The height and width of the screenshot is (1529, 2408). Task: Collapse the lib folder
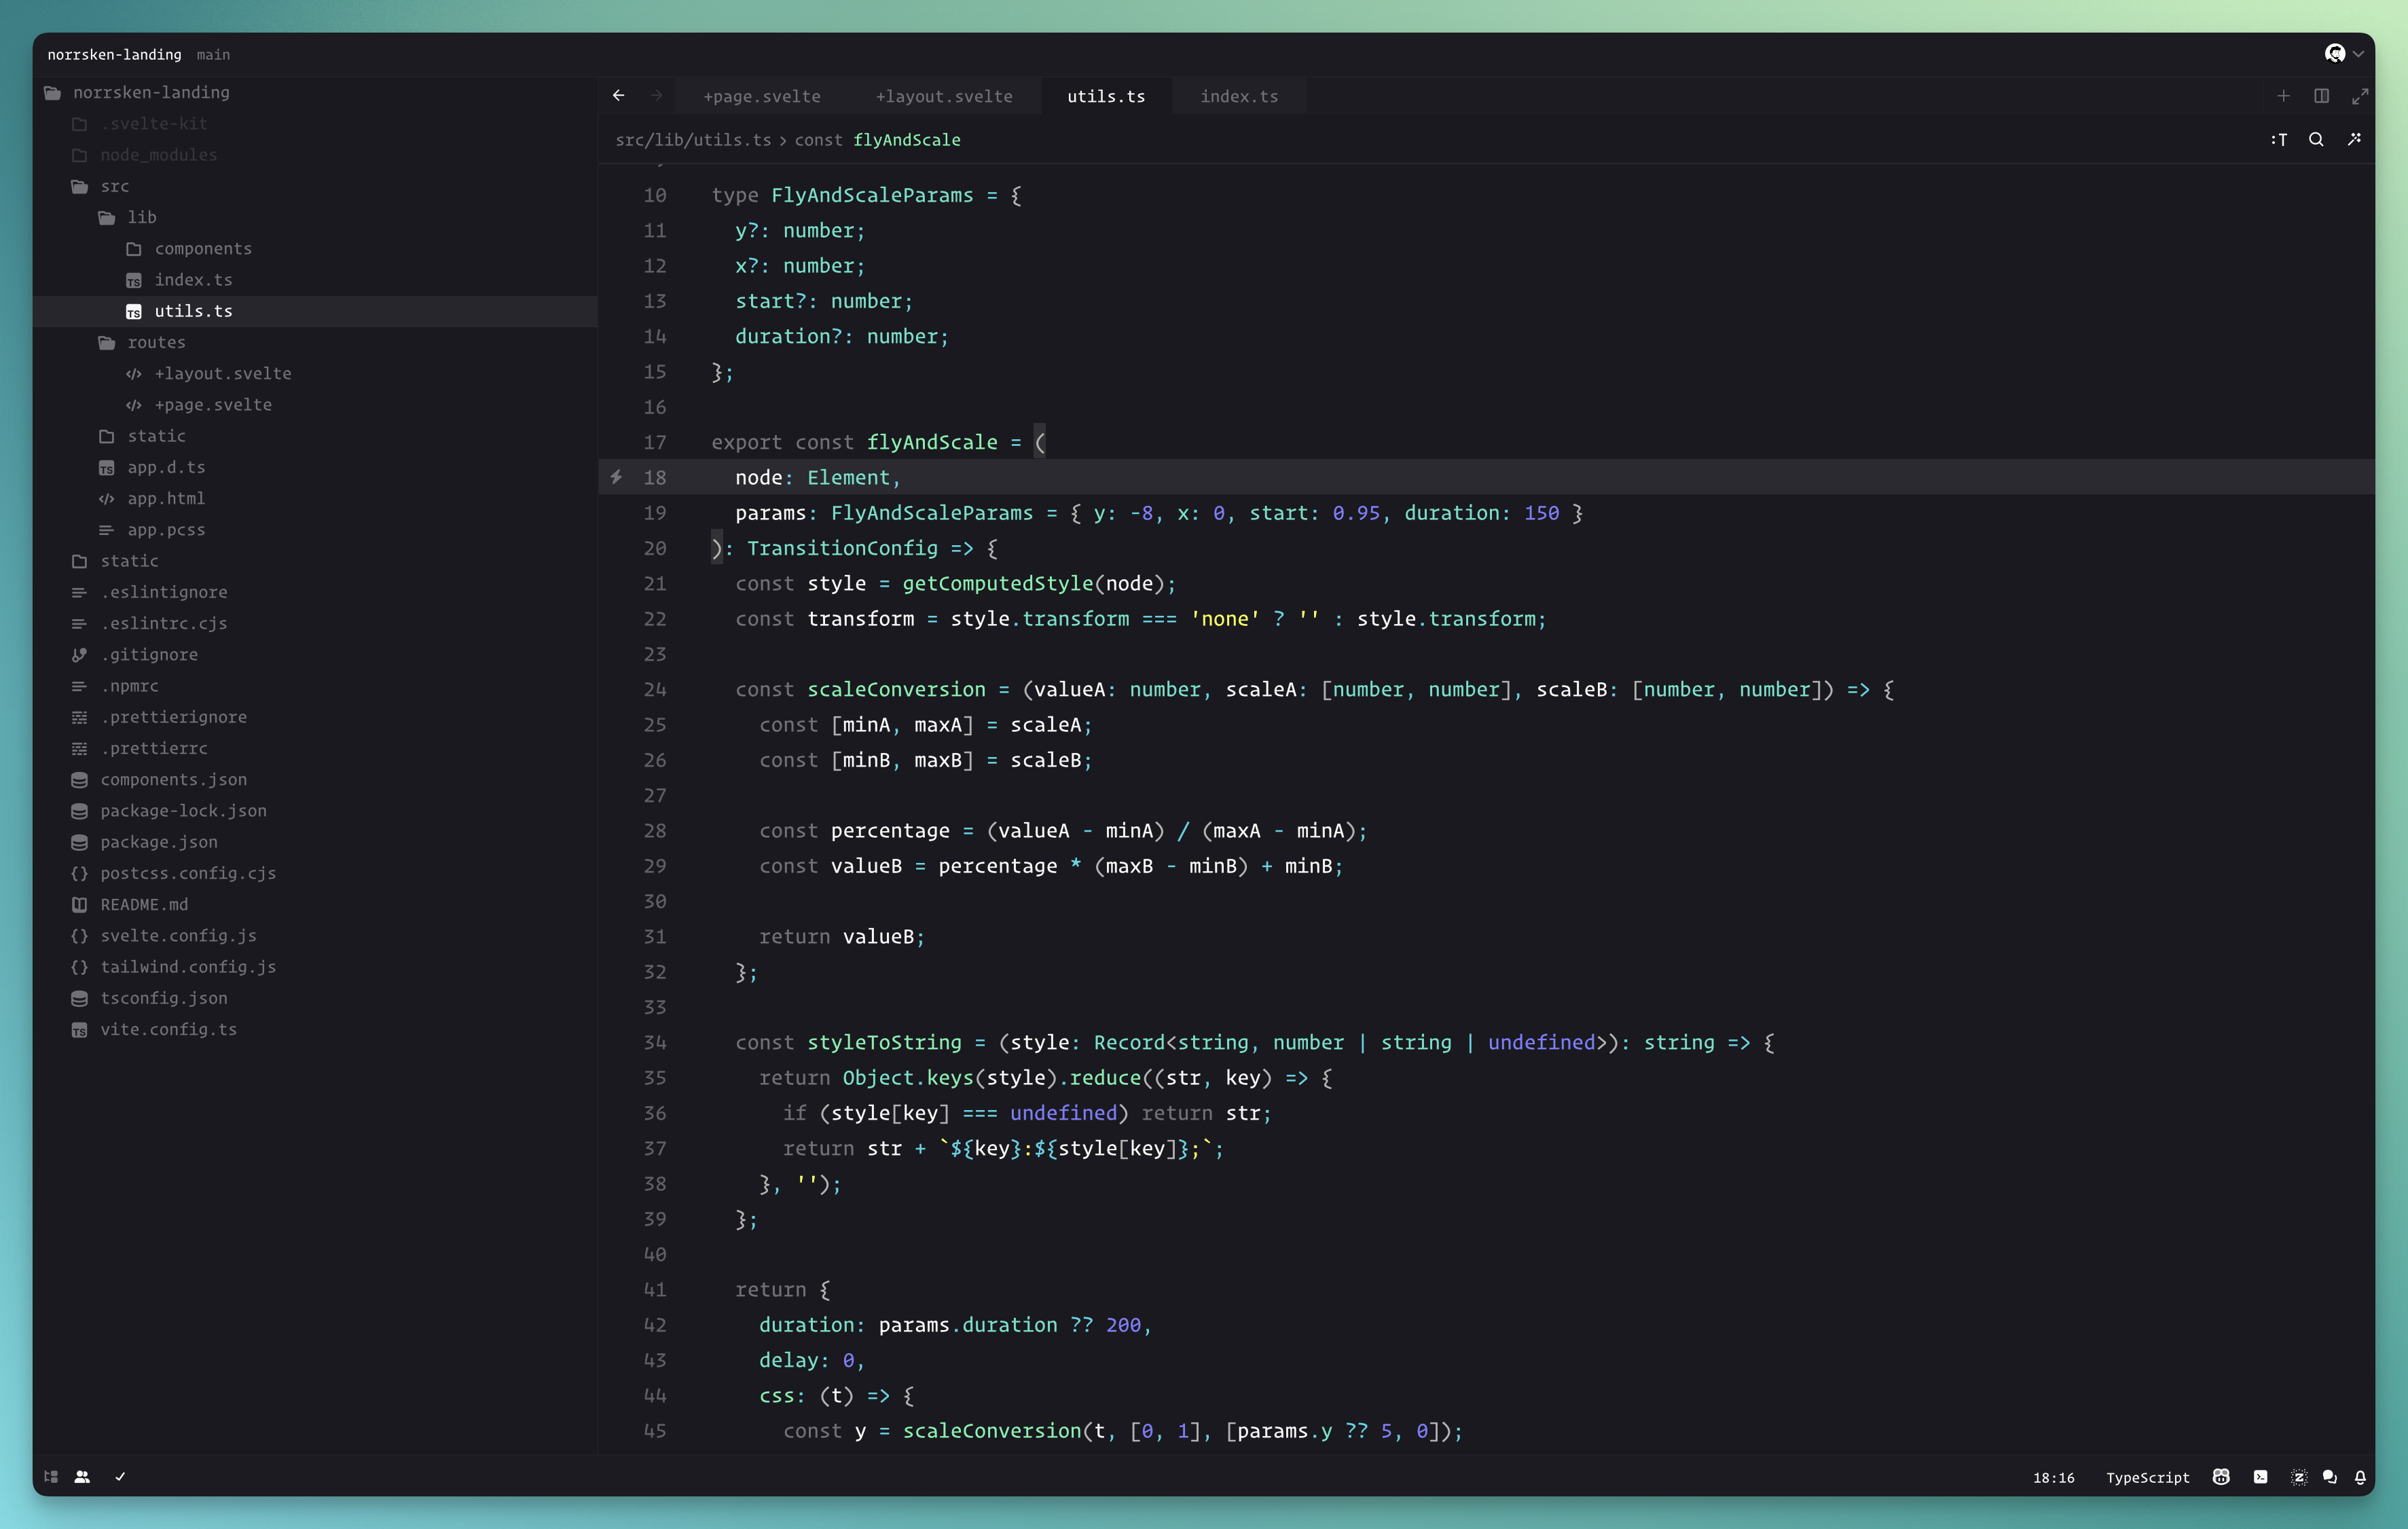315,217
